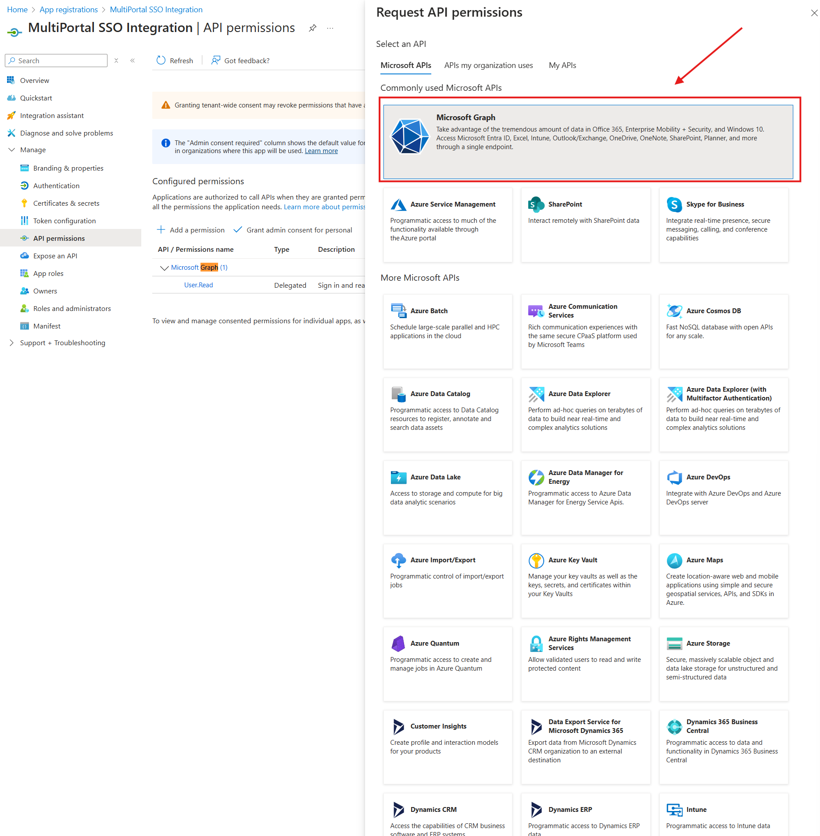Click the Azure Data Manager for Energy icon
The height and width of the screenshot is (836, 820).
pyautogui.click(x=536, y=477)
